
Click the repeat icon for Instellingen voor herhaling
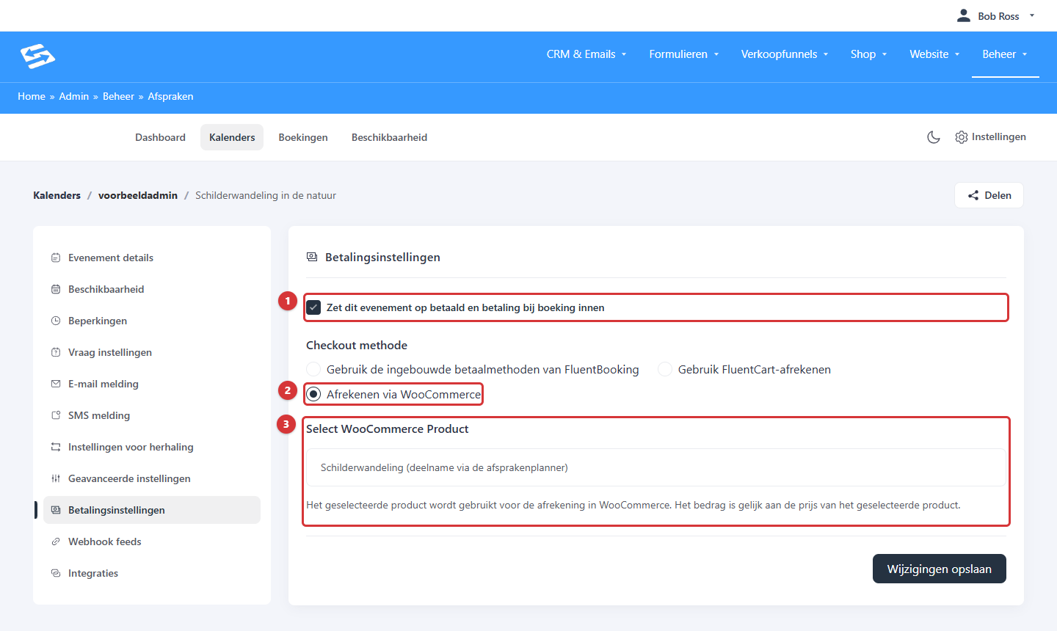click(x=56, y=447)
